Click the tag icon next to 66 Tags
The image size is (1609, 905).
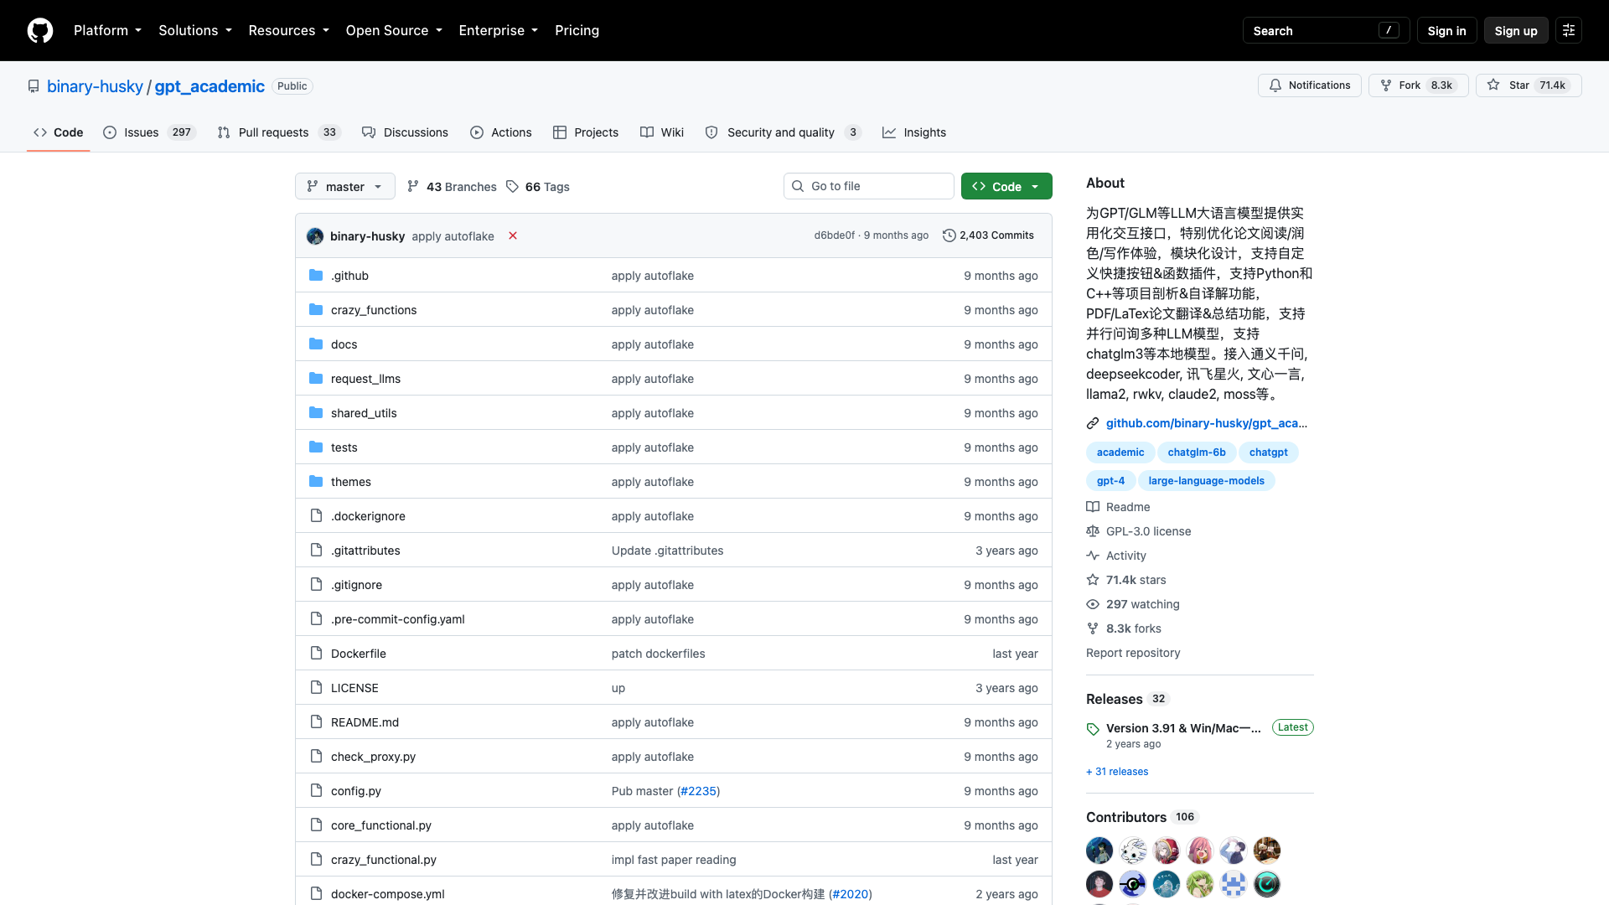(x=512, y=186)
